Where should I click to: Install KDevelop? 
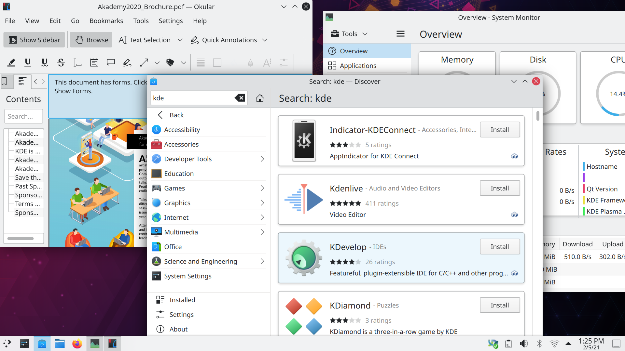click(500, 247)
